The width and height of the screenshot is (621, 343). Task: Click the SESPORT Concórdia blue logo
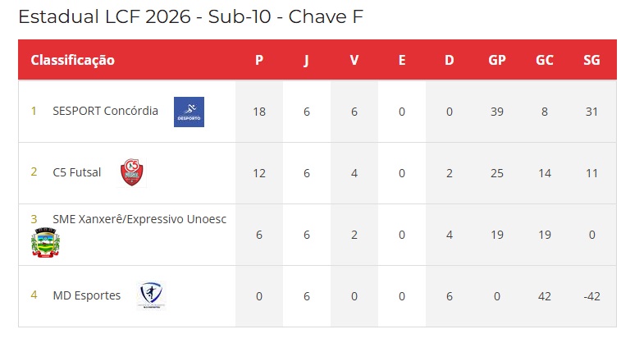coord(189,112)
